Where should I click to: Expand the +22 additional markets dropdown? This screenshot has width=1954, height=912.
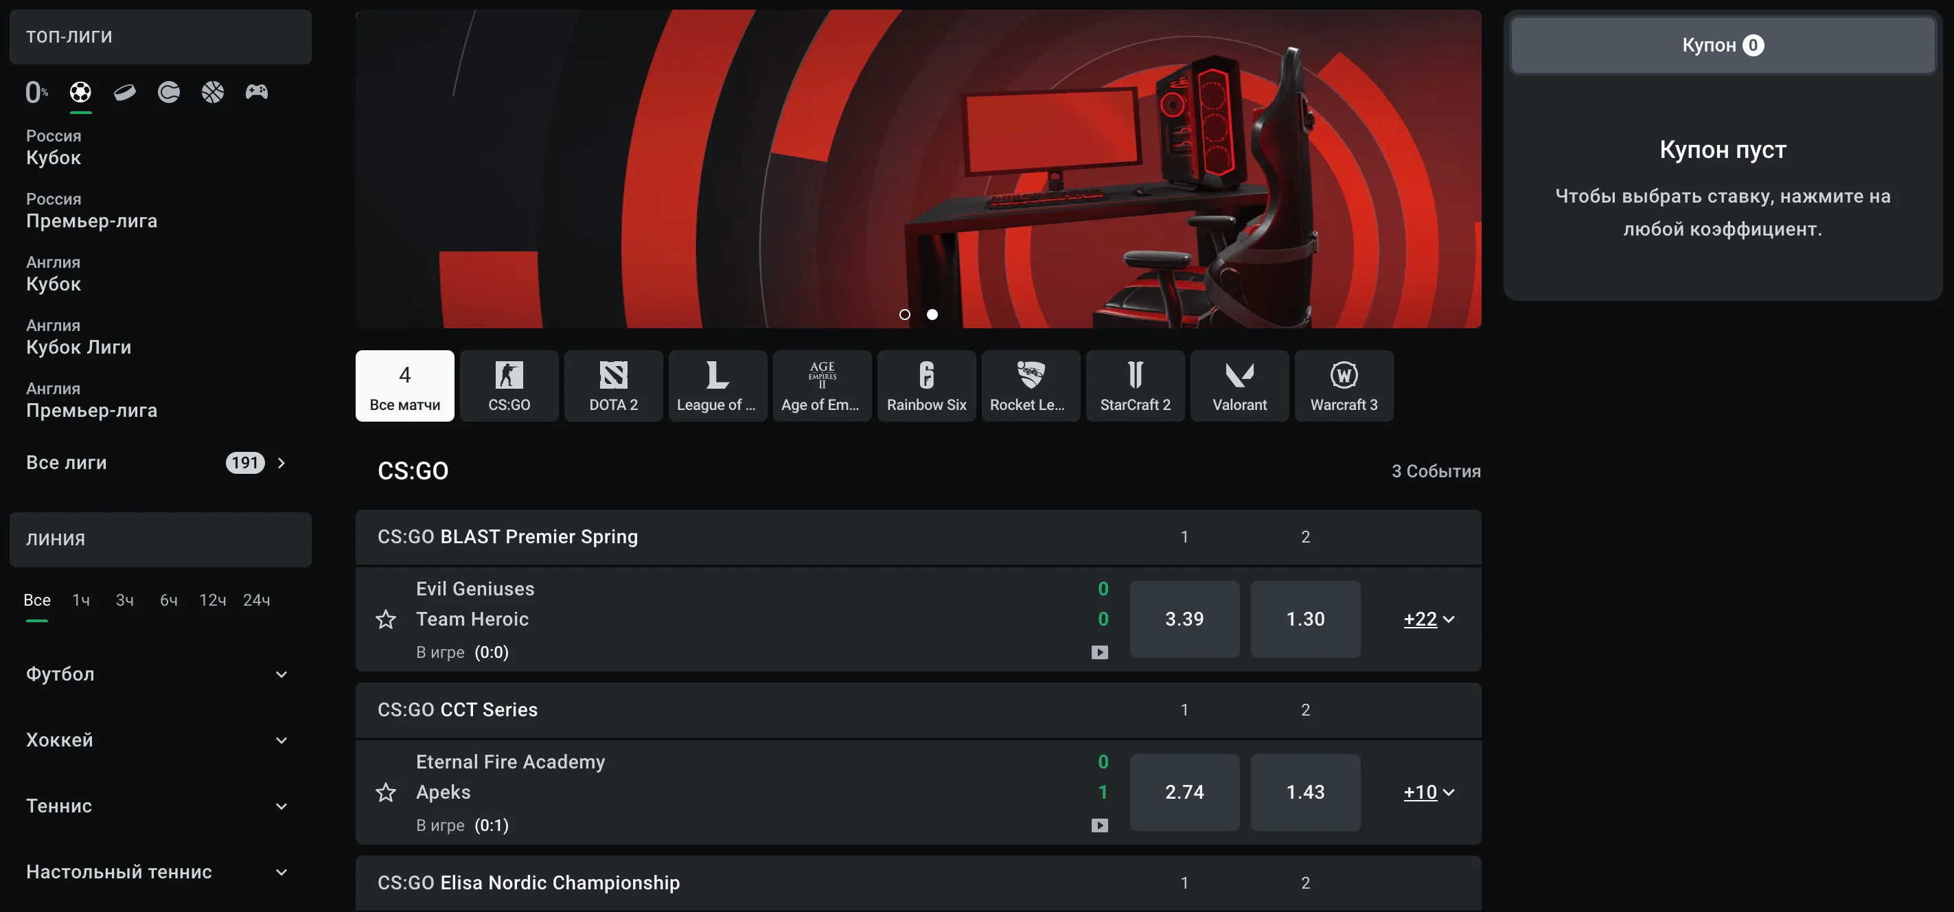(1428, 619)
